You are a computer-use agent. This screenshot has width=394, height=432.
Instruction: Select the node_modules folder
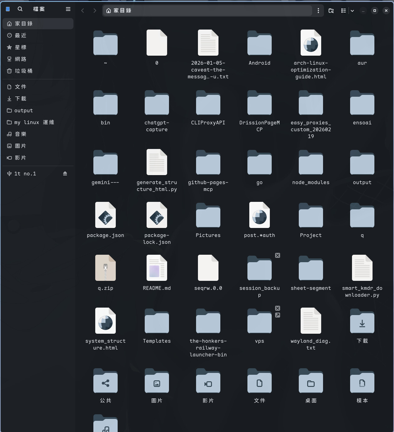311,162
